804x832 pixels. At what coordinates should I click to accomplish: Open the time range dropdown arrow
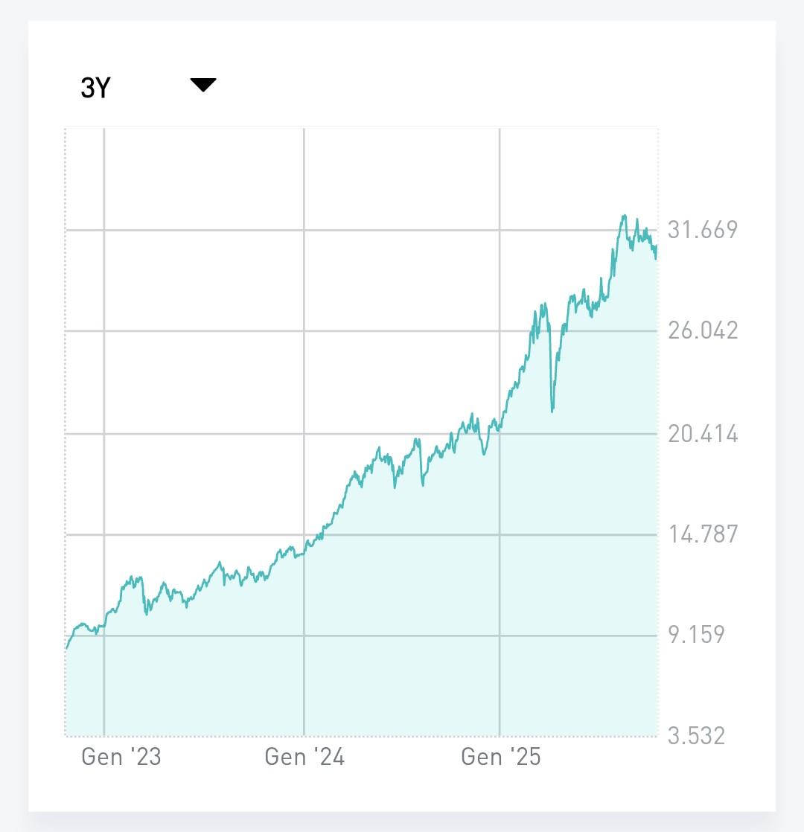click(202, 85)
